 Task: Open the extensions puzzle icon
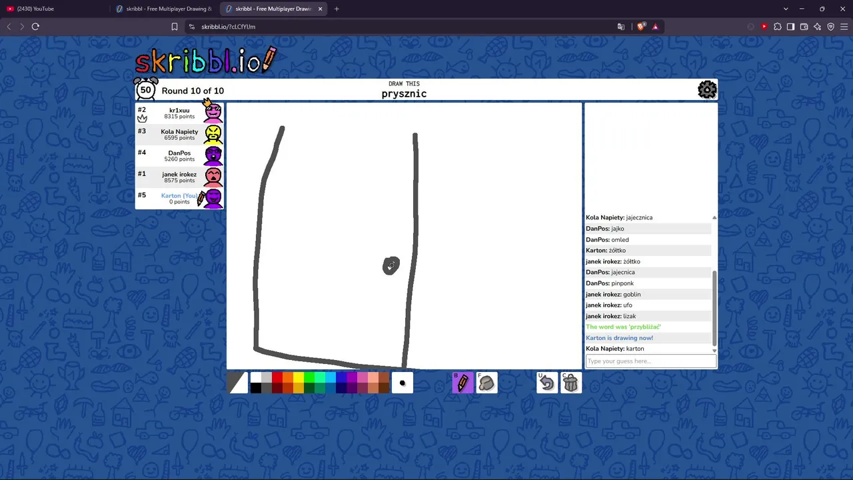pyautogui.click(x=777, y=27)
